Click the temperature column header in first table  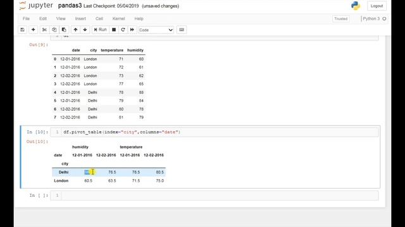112,50
